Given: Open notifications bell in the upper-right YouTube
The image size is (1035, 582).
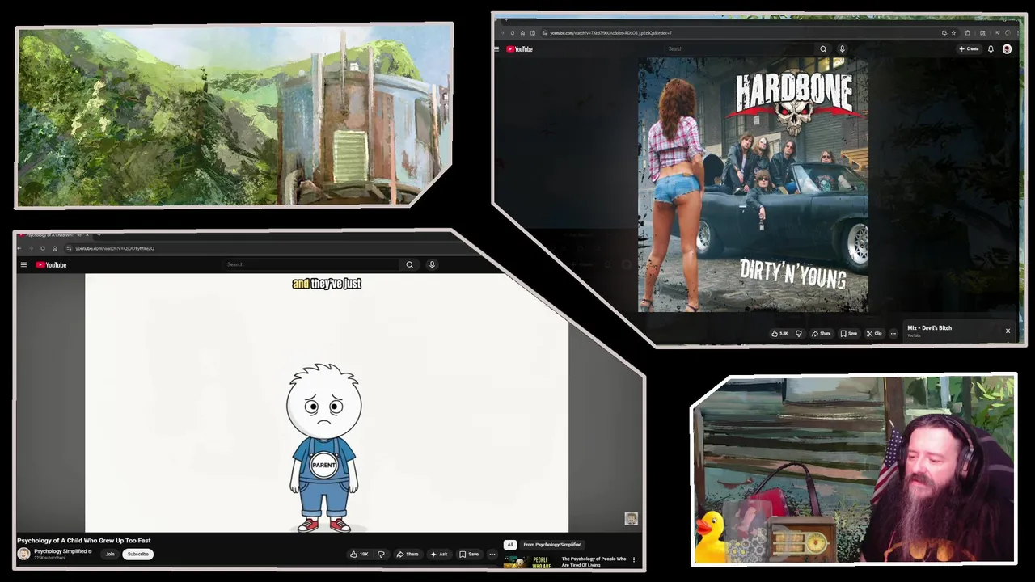Looking at the screenshot, I should click(x=991, y=49).
